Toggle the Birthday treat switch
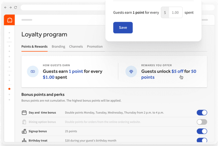 point(202,140)
